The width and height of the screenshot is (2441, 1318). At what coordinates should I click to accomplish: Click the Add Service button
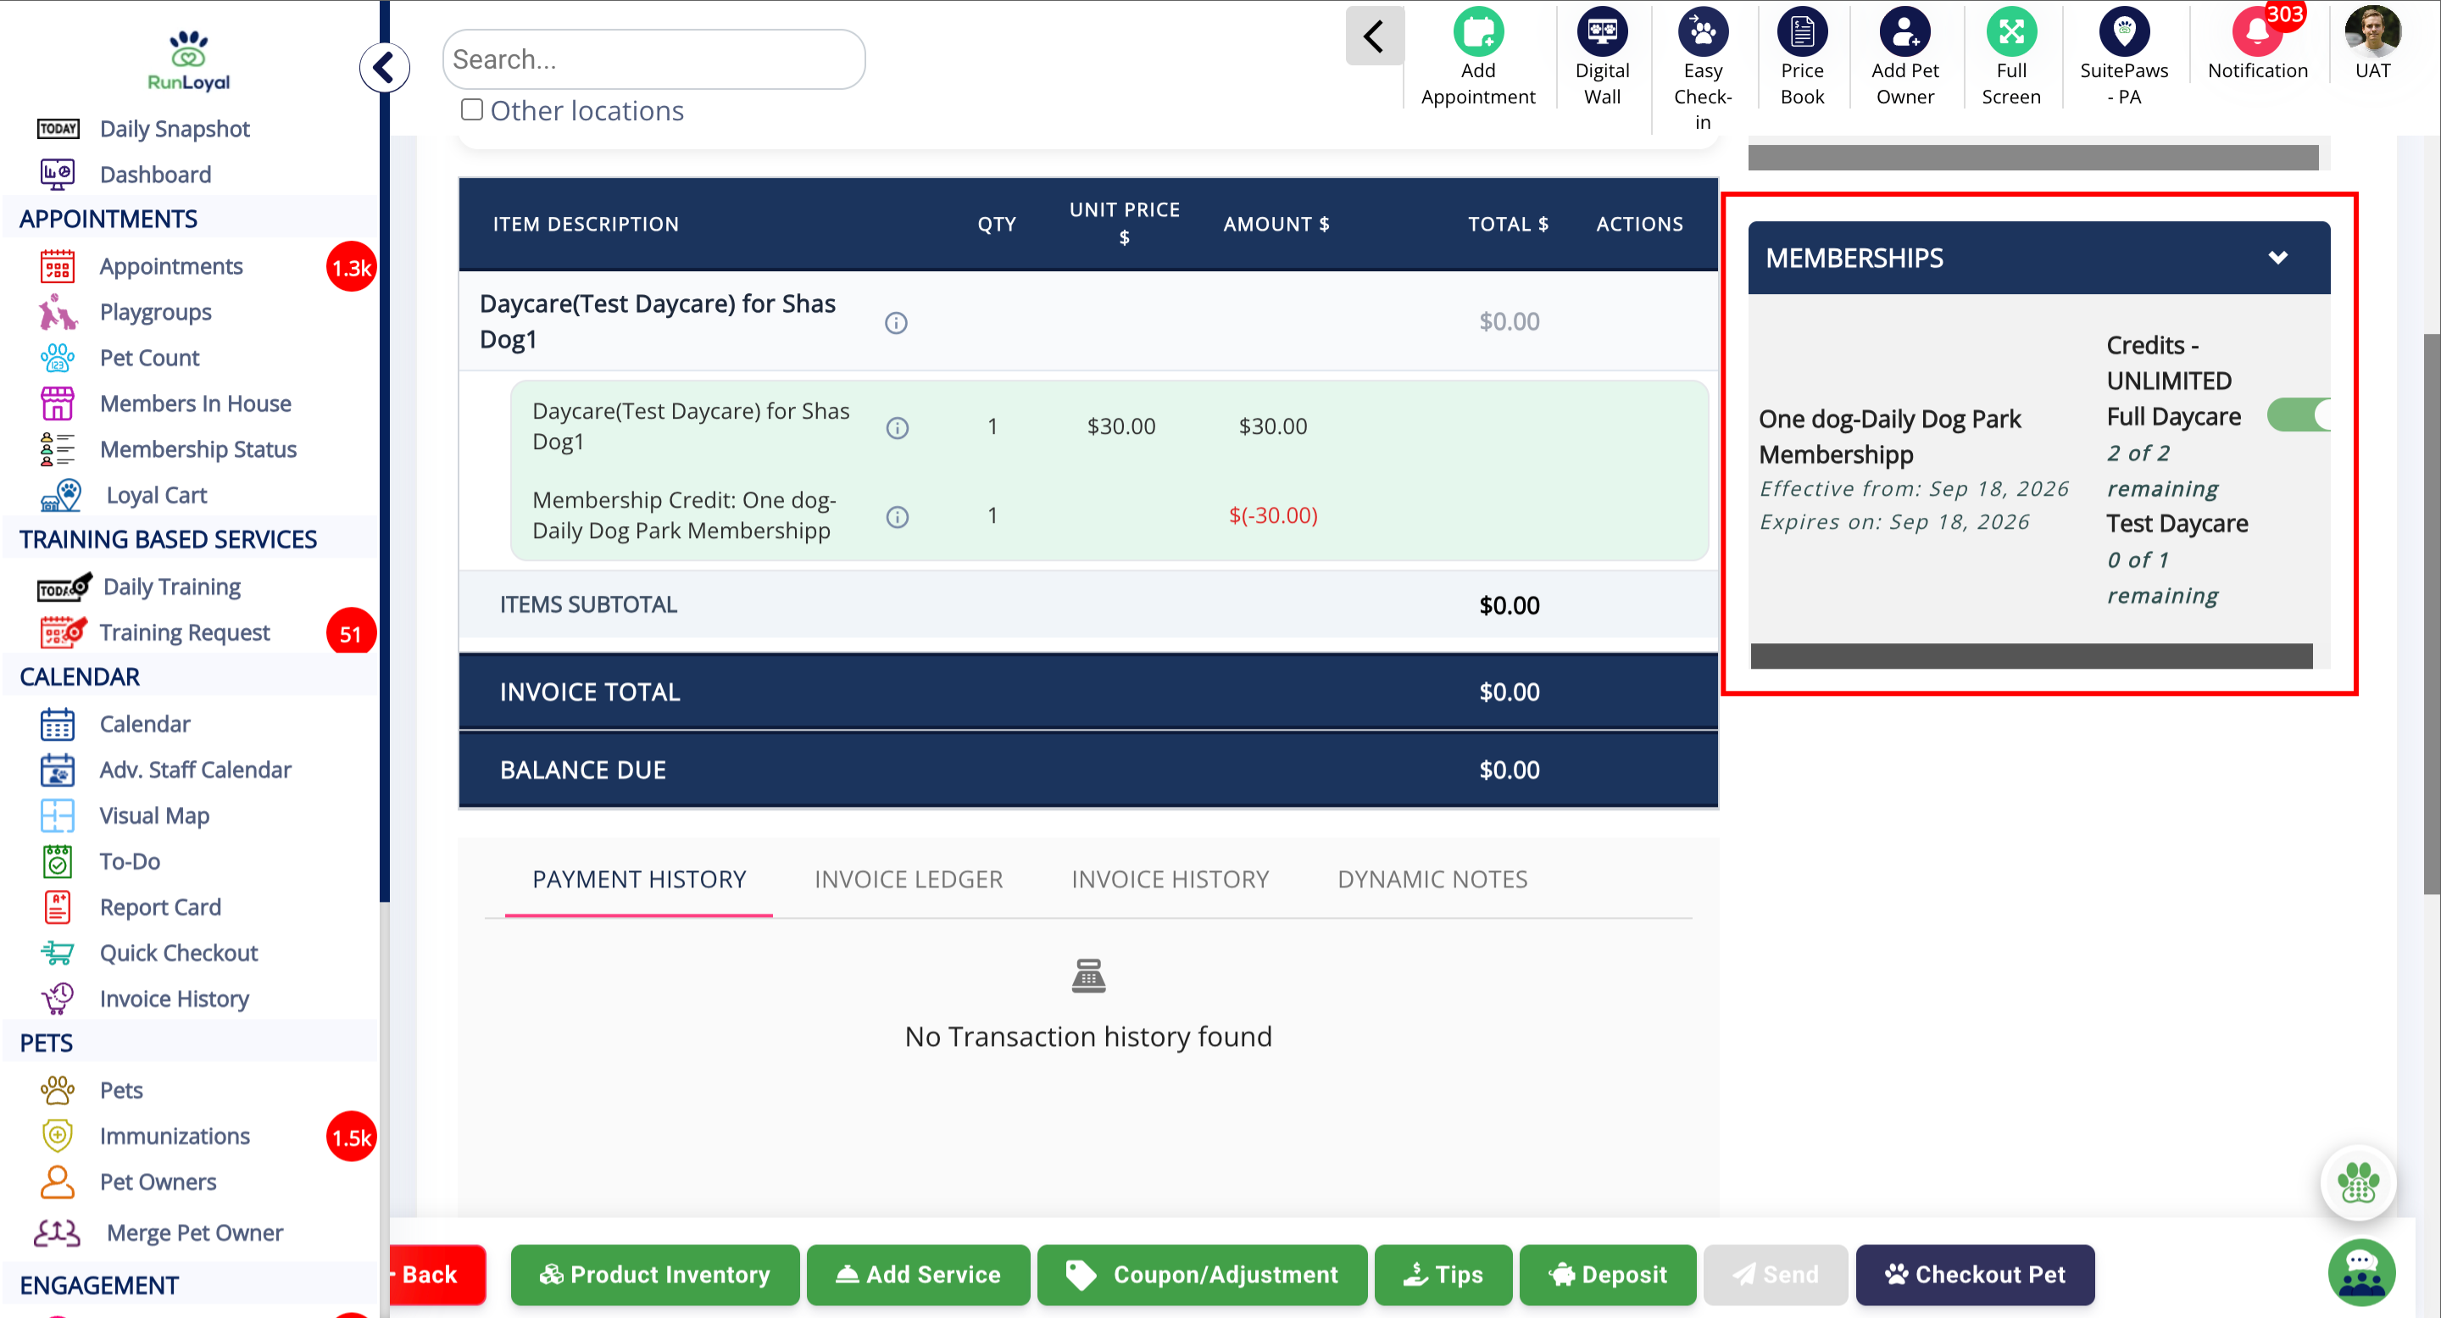(917, 1275)
